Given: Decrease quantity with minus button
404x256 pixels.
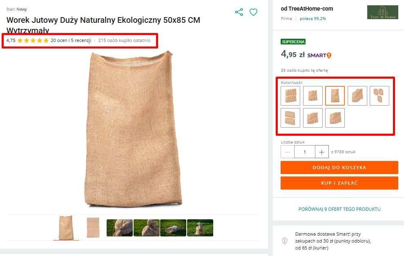Looking at the screenshot, I should coord(288,152).
